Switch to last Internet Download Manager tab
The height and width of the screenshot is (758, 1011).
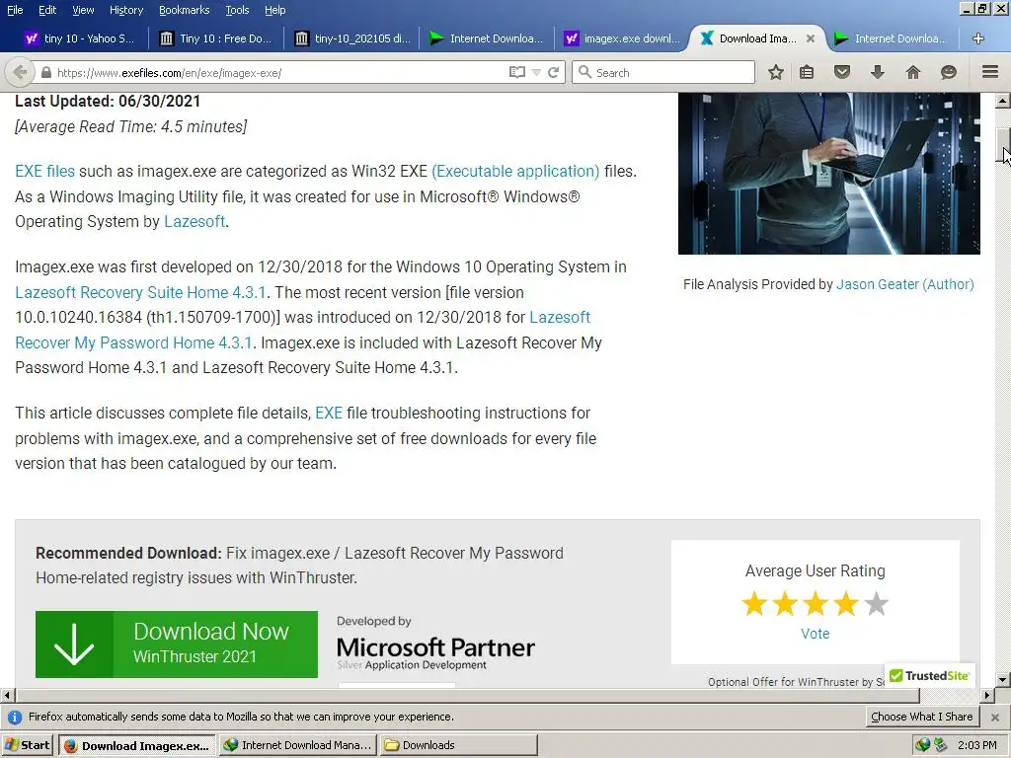pyautogui.click(x=893, y=38)
